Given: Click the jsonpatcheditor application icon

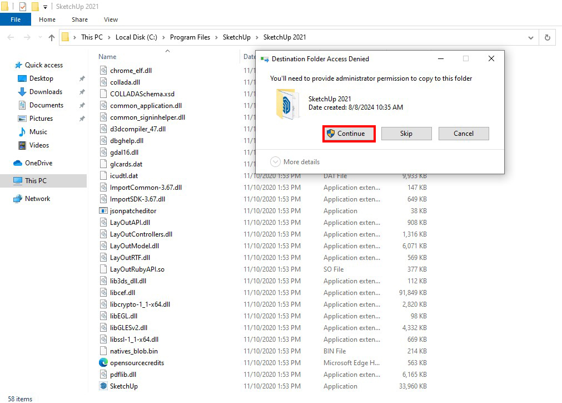Looking at the screenshot, I should [103, 211].
